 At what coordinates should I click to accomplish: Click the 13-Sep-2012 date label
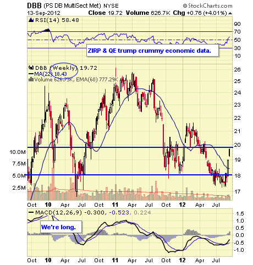pos(44,13)
